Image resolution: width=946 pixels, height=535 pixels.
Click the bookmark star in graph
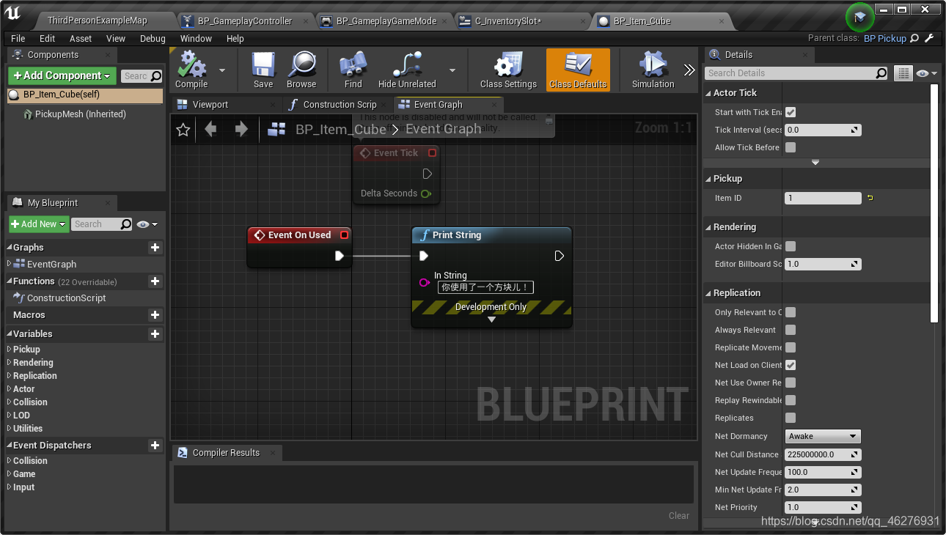(183, 130)
